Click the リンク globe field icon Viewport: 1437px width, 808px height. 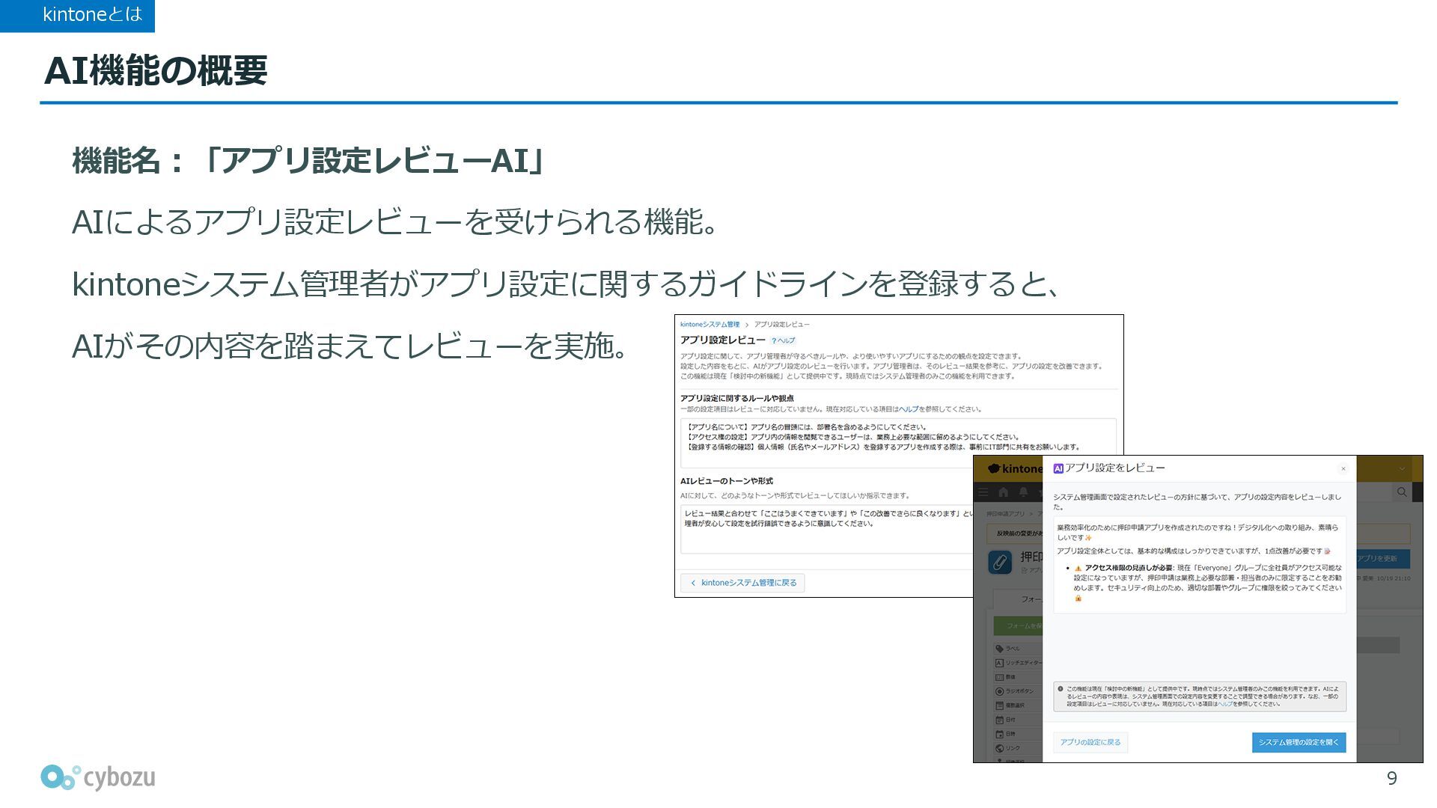click(x=999, y=748)
